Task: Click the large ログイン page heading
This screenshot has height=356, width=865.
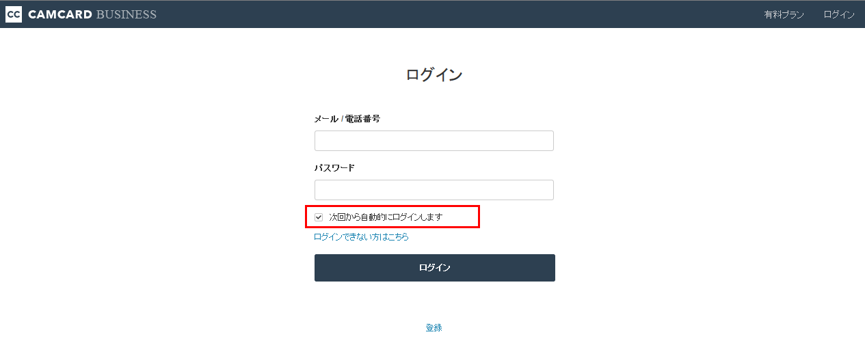Action: tap(434, 75)
